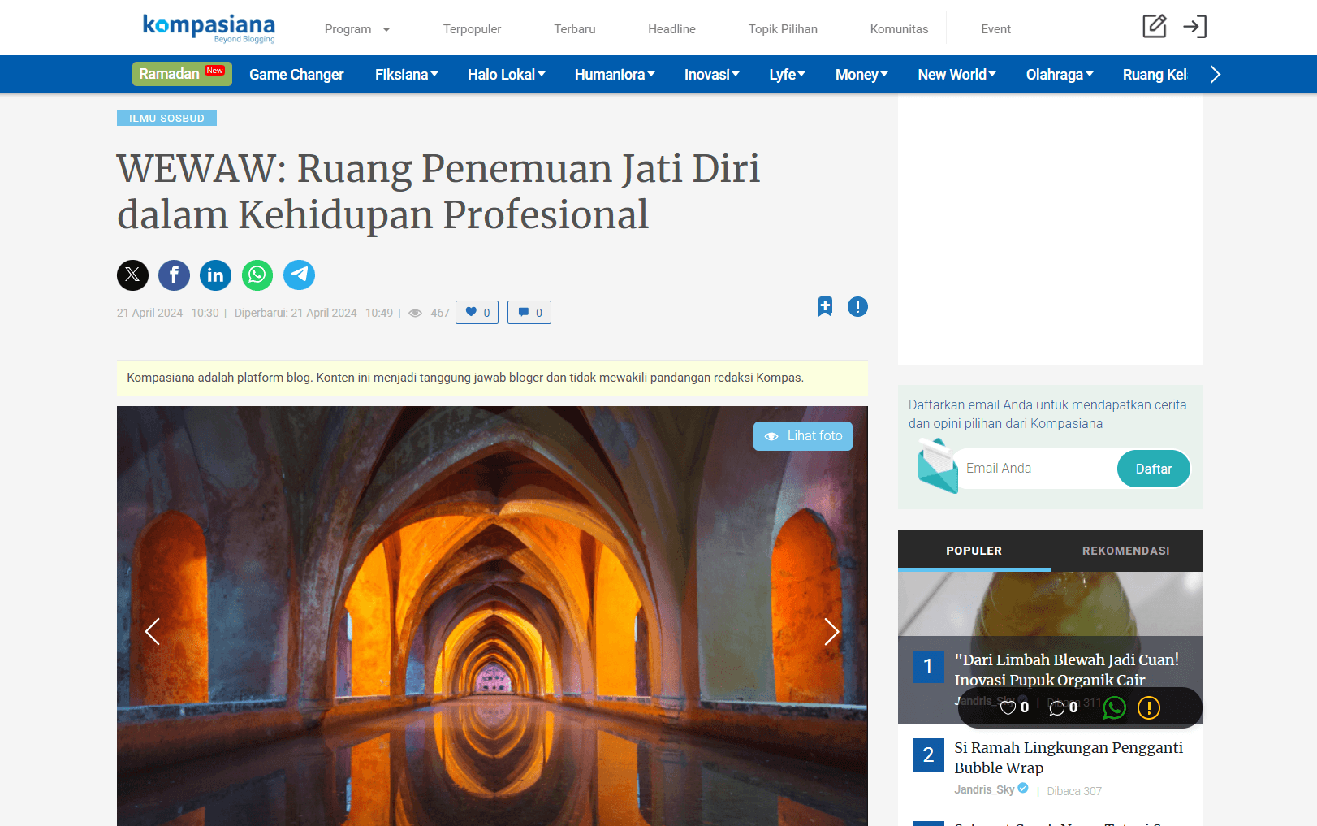Click the heart like button showing 0
This screenshot has height=826, width=1317.
click(x=477, y=313)
